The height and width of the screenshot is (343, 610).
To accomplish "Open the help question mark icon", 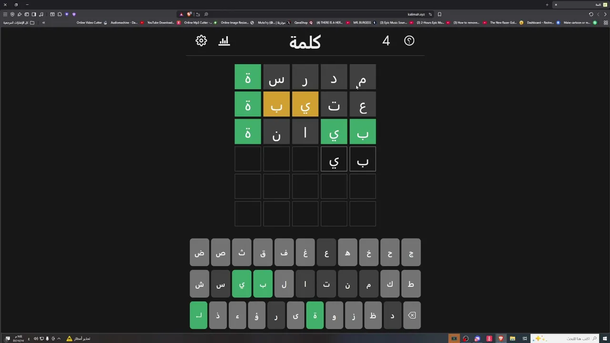I will tap(409, 41).
